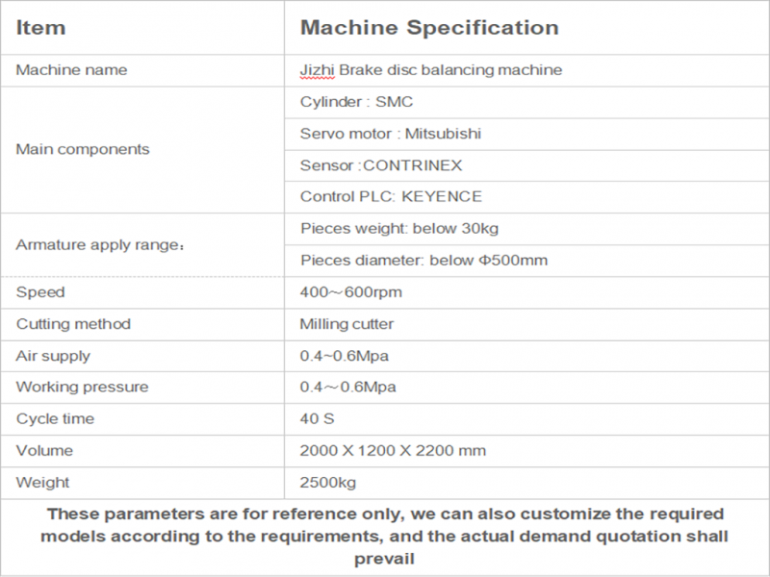The height and width of the screenshot is (577, 770).
Task: Click the Control PLC: KEYENCE cell
Action: (391, 196)
